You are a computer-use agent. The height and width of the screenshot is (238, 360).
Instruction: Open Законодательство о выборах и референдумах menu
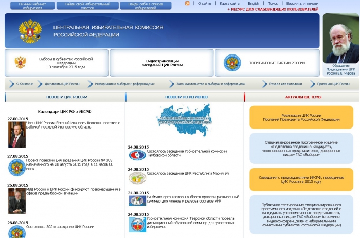pos(211,84)
